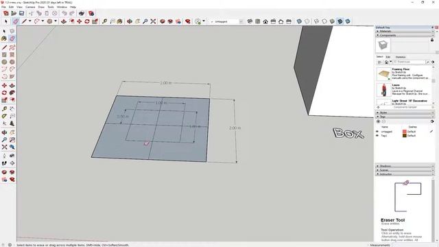Activate the Shaded With Textures style icon

point(340,21)
